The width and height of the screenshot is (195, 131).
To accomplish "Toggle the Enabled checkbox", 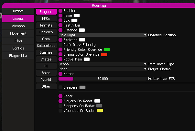I will pyautogui.click(x=60, y=11).
